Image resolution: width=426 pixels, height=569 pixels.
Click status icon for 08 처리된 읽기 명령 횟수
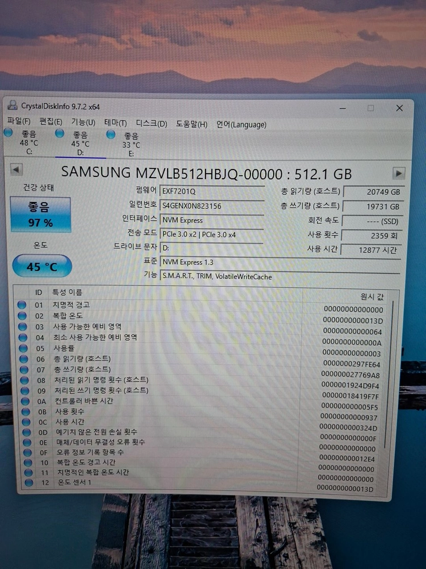click(24, 380)
